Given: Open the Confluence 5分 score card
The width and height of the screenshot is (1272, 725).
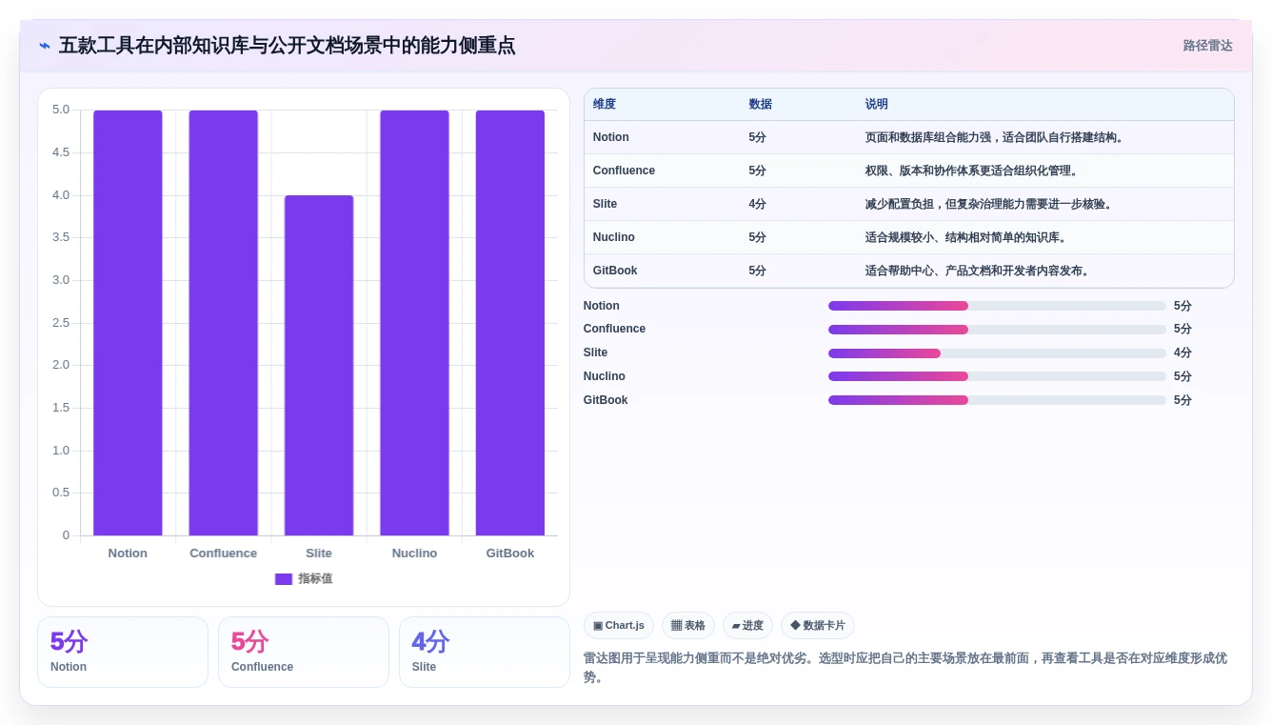Looking at the screenshot, I should coord(304,652).
